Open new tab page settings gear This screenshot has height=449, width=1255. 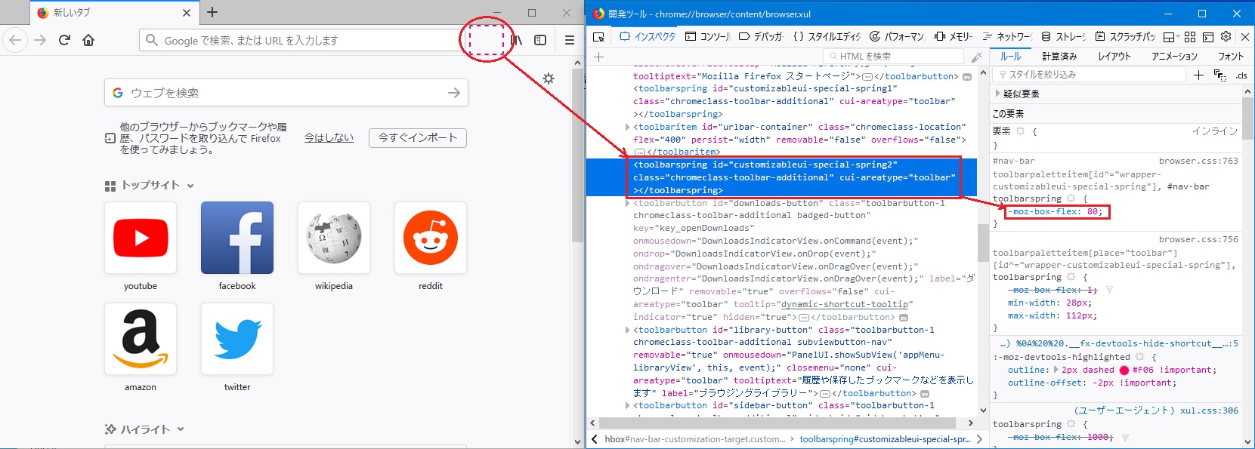[x=549, y=78]
